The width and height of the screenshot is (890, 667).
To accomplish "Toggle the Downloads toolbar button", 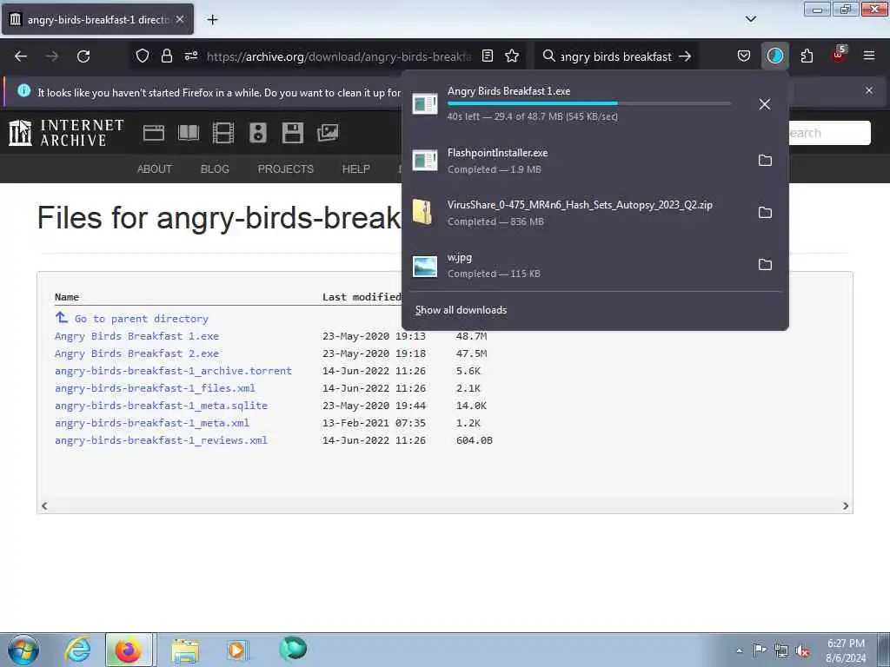I will tap(774, 56).
